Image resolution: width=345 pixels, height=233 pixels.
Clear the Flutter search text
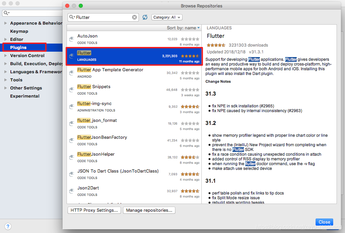(134, 17)
